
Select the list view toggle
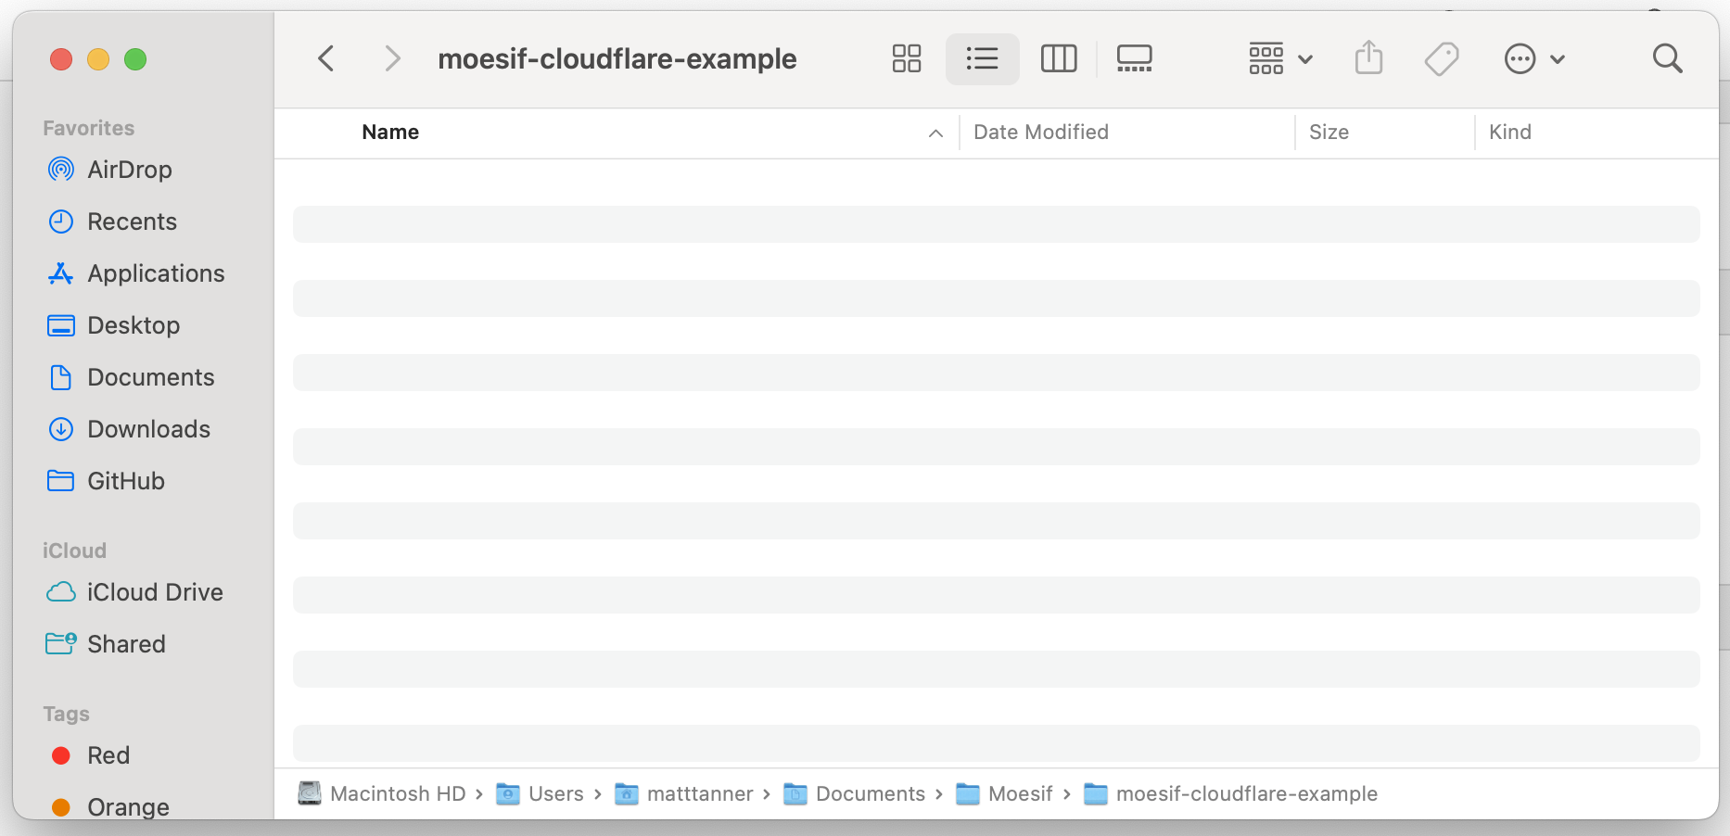(982, 57)
